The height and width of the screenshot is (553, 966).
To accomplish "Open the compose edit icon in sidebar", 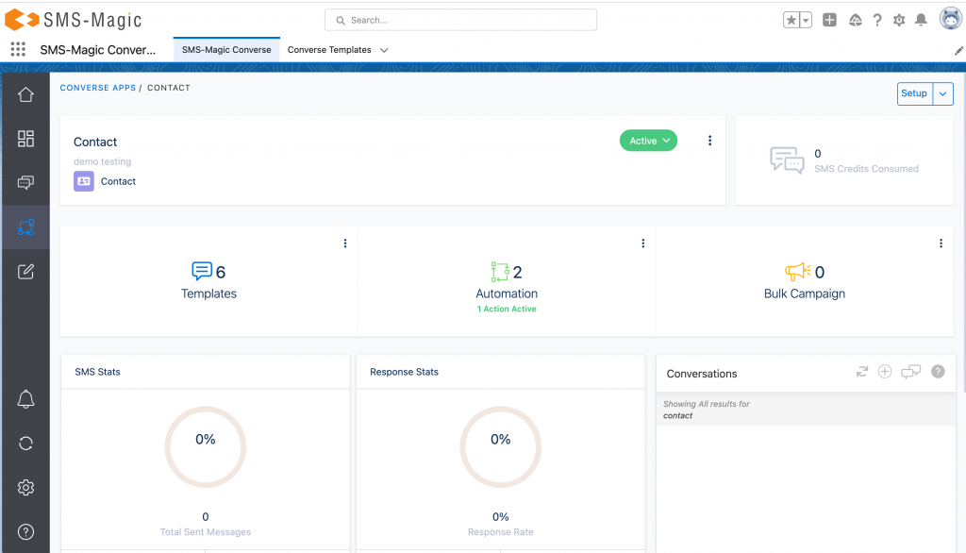I will click(25, 271).
